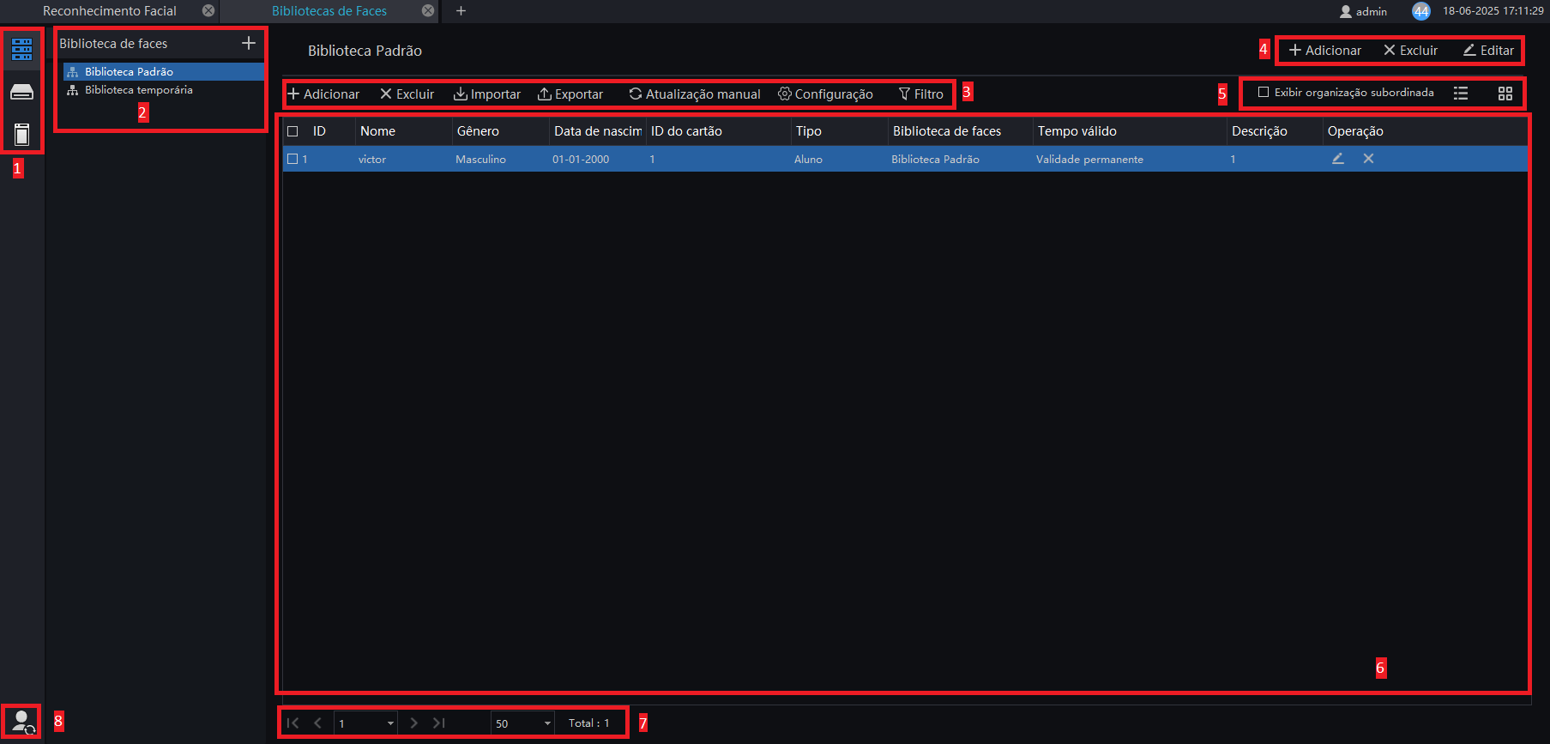Click the 'Biblioteca Padrão' cell in victor's row

click(x=935, y=159)
